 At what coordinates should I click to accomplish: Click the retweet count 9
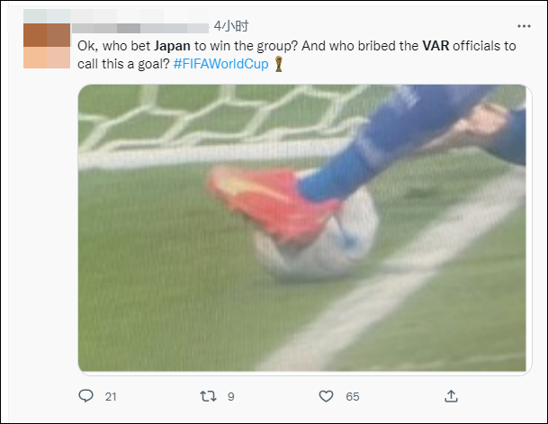point(231,396)
